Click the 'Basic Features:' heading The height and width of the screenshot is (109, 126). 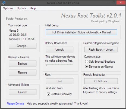tap(17, 19)
